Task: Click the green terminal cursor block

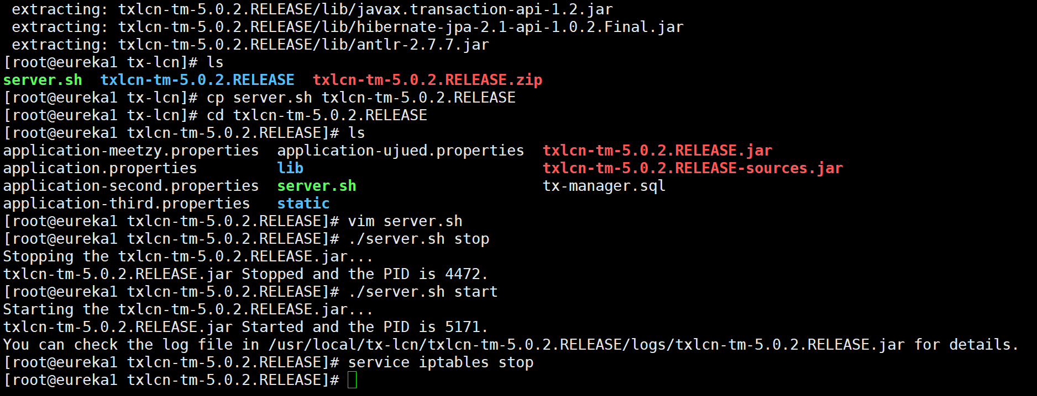Action: coord(352,379)
